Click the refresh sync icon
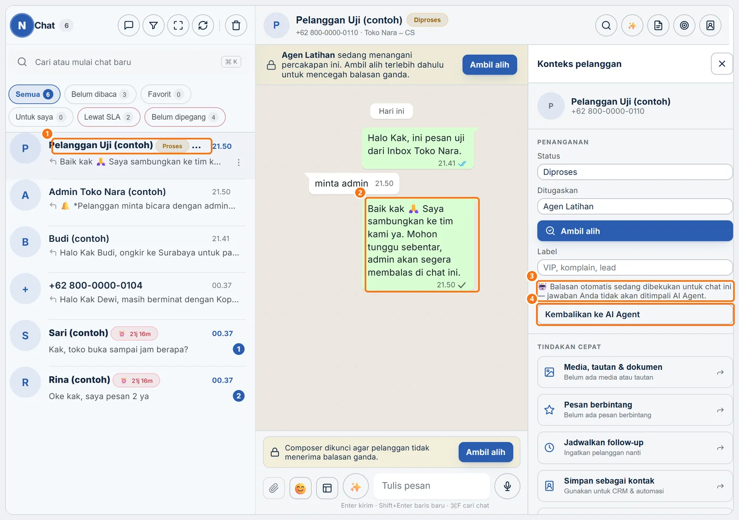This screenshot has width=739, height=520. pyautogui.click(x=203, y=26)
